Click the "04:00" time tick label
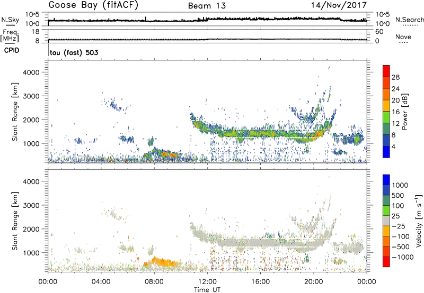The width and height of the screenshot is (424, 293). pyautogui.click(x=101, y=282)
